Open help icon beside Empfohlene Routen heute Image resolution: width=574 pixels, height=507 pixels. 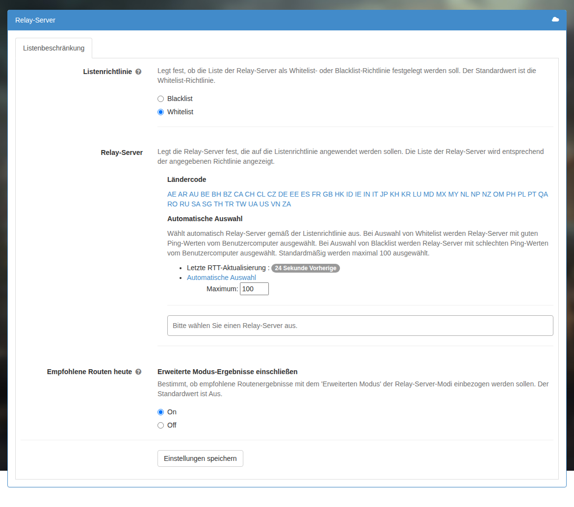(x=138, y=372)
